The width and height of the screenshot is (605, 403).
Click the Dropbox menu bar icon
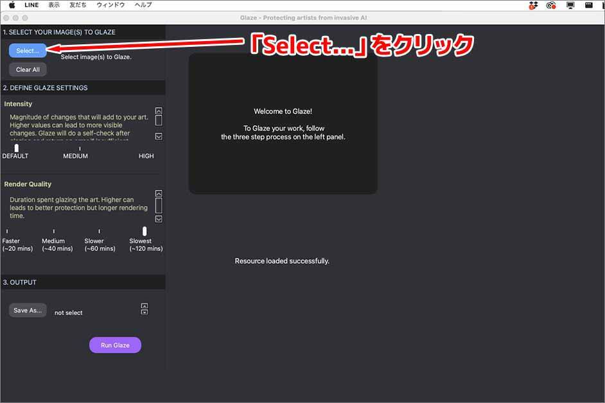[x=533, y=5]
